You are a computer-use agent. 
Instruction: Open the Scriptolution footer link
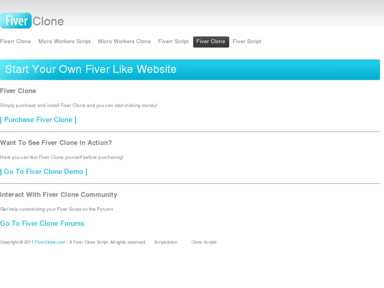pos(165,242)
